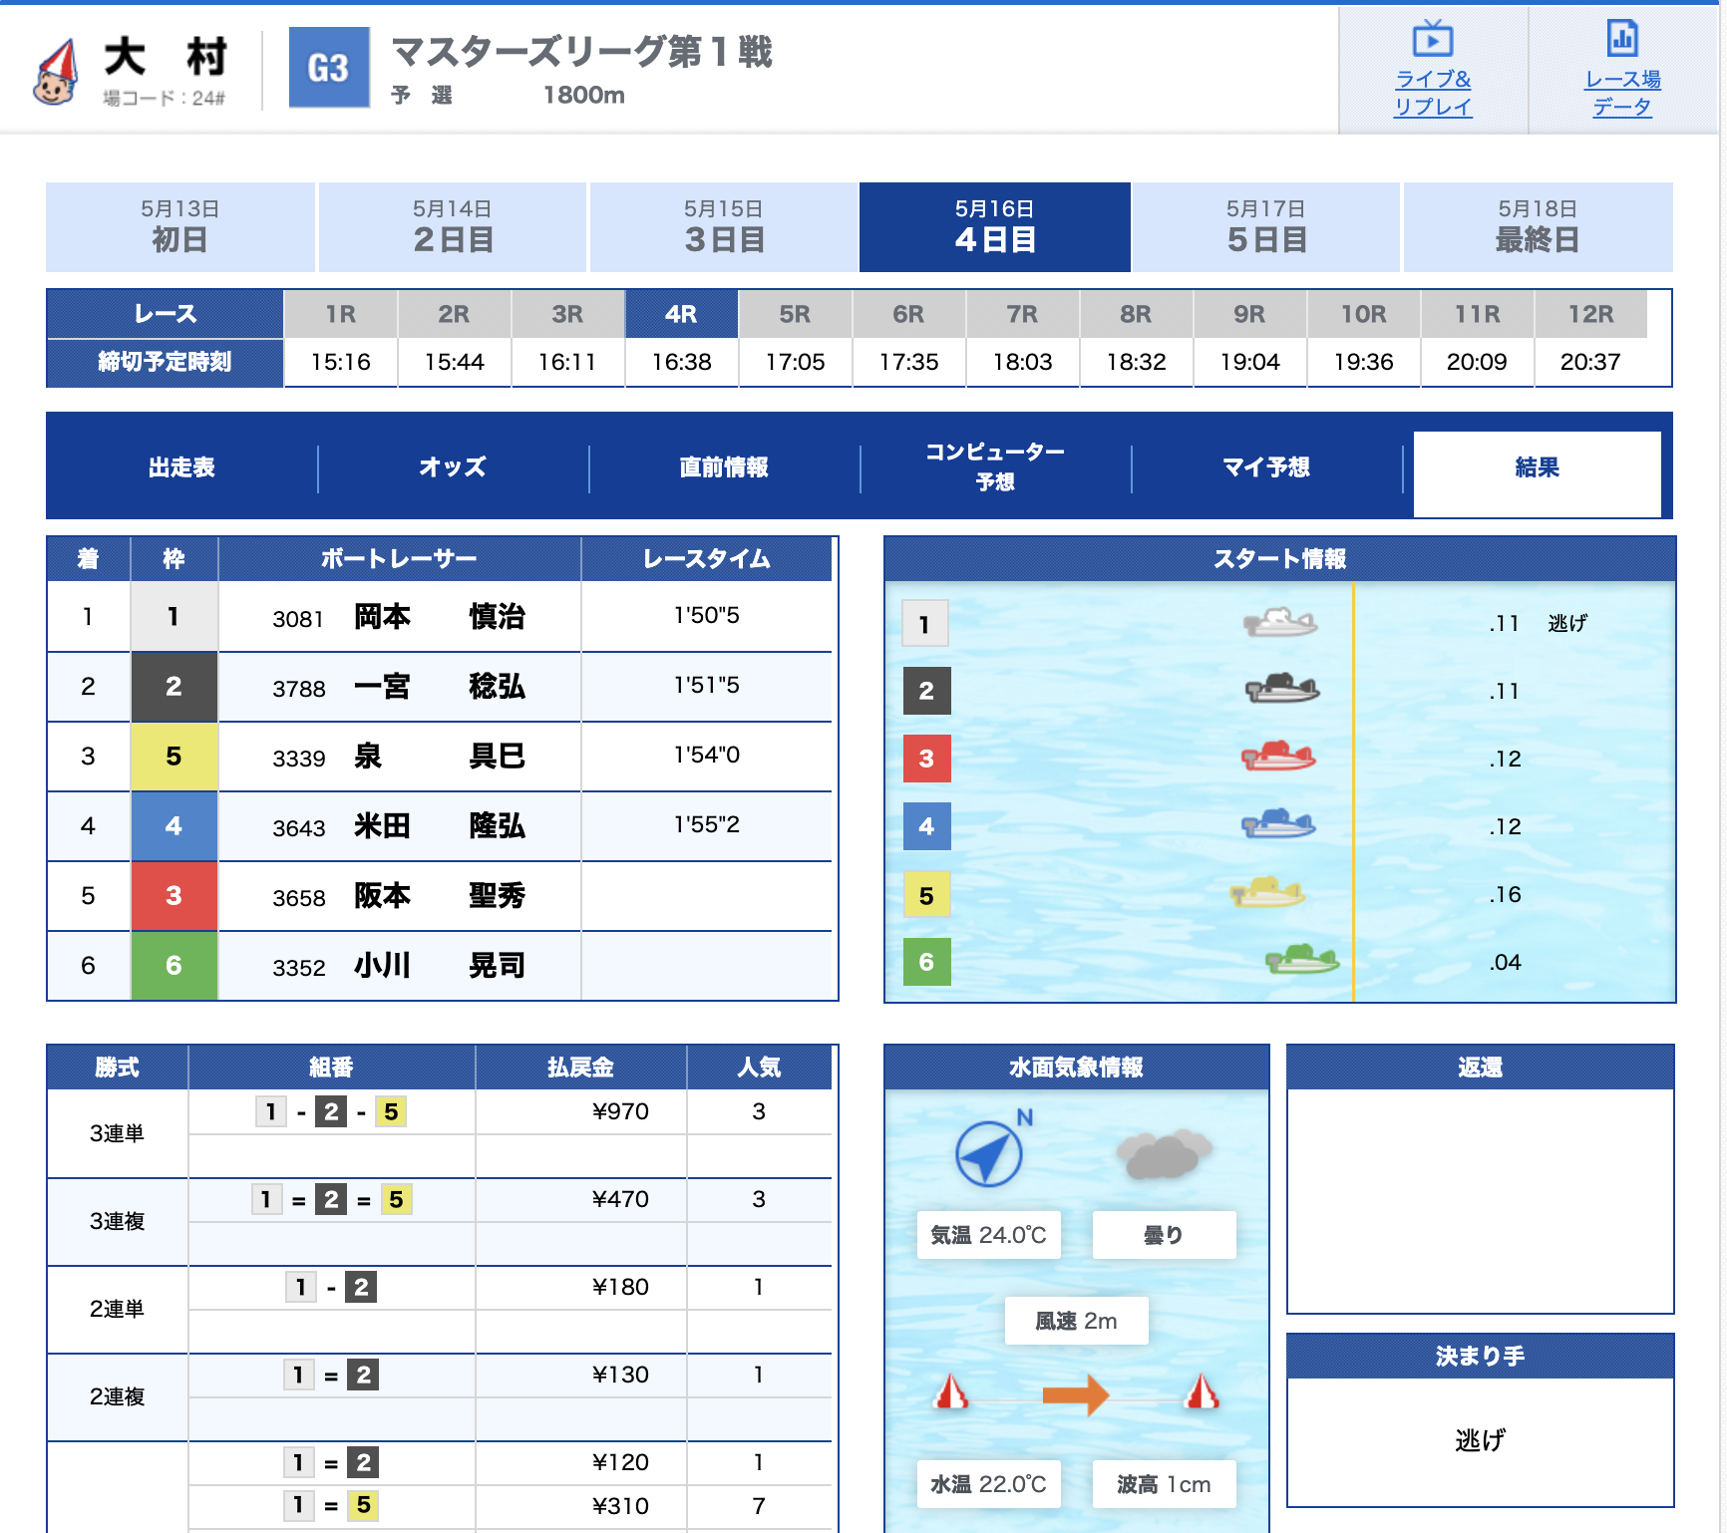The image size is (1727, 1533).
Task: Select race 1R in race list
Action: (x=340, y=315)
